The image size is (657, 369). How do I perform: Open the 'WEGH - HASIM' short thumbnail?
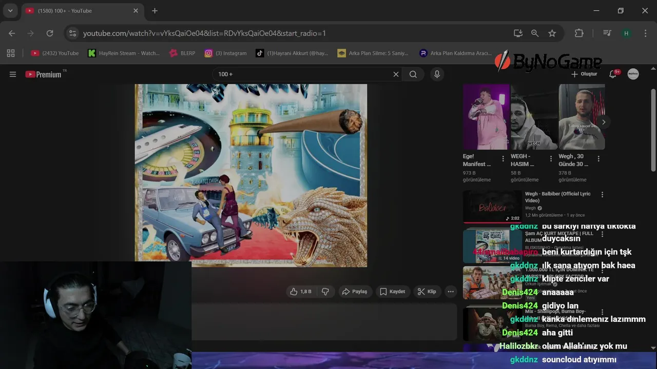tap(534, 117)
